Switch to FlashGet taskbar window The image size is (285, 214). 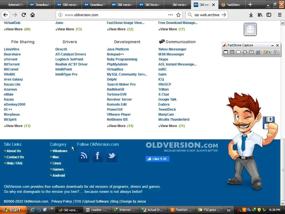[x=181, y=210]
